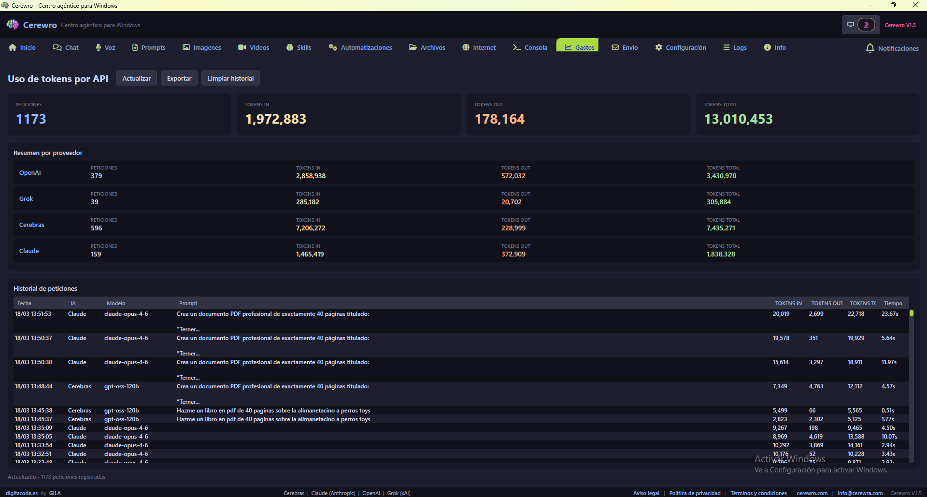The height and width of the screenshot is (497, 927).
Task: Go to the Voz microphone tab
Action: coord(105,47)
